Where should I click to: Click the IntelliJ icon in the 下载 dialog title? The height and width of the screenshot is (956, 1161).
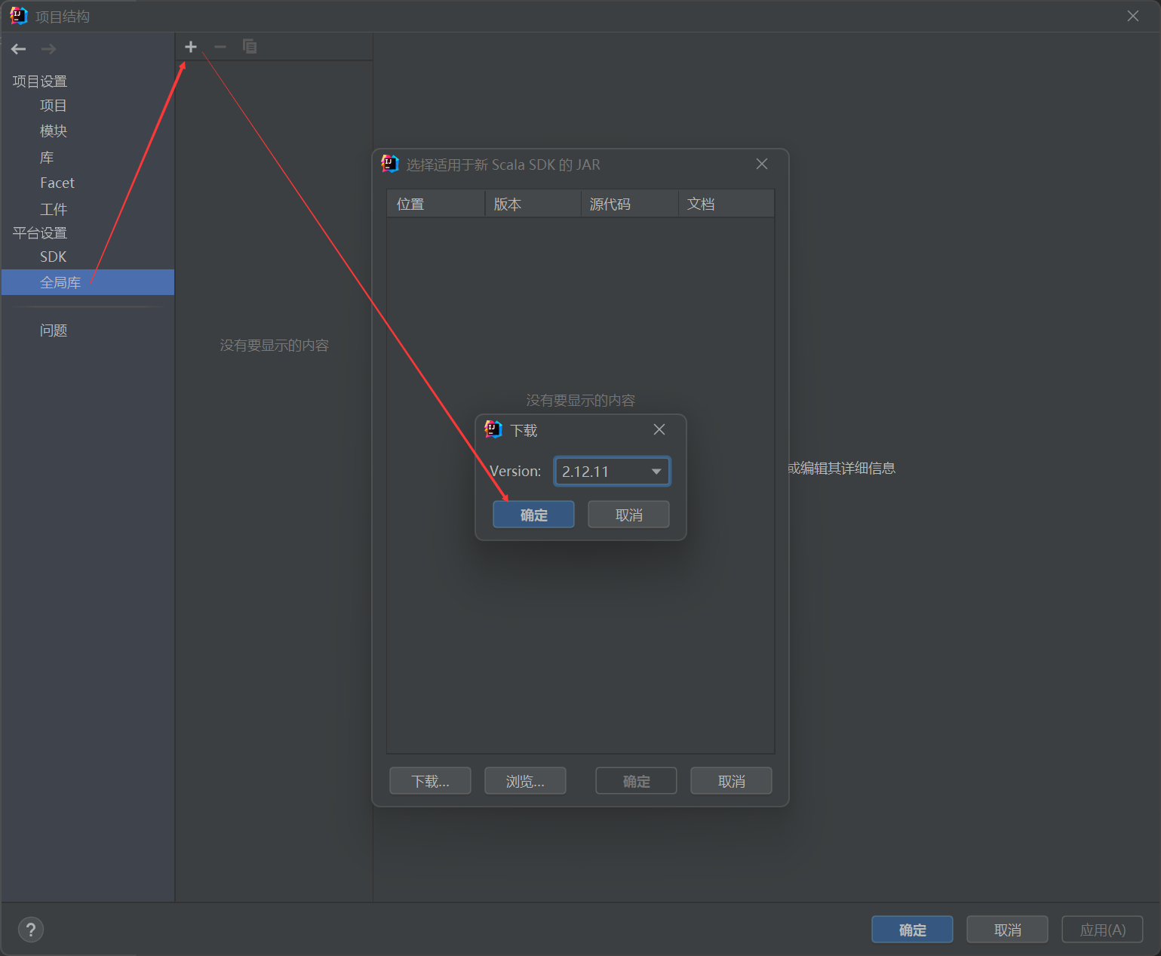(x=493, y=429)
